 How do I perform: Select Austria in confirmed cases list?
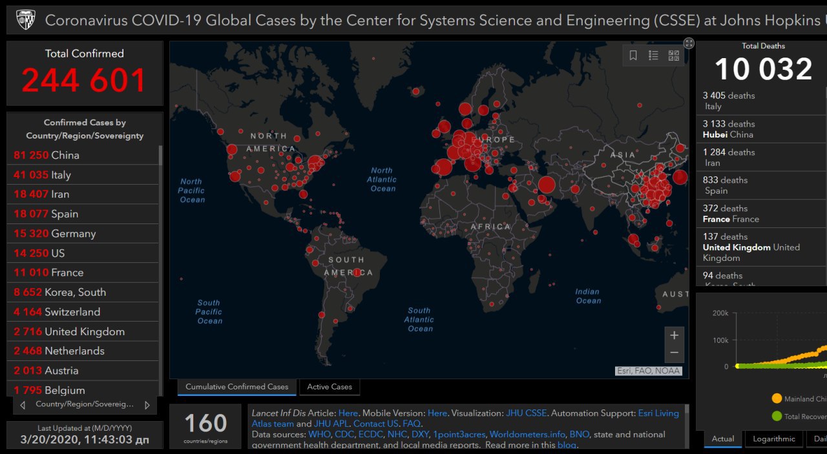(83, 371)
